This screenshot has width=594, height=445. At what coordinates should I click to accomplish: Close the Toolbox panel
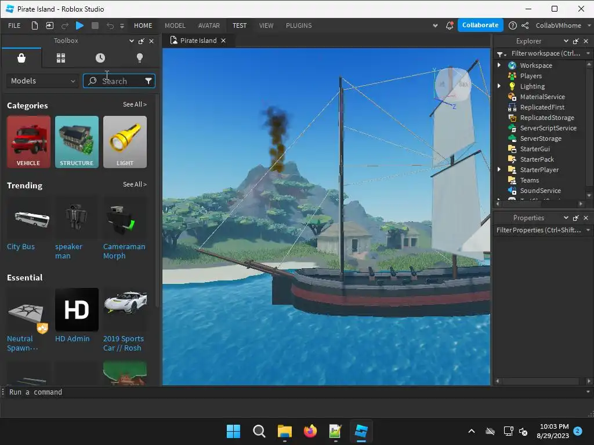point(151,41)
